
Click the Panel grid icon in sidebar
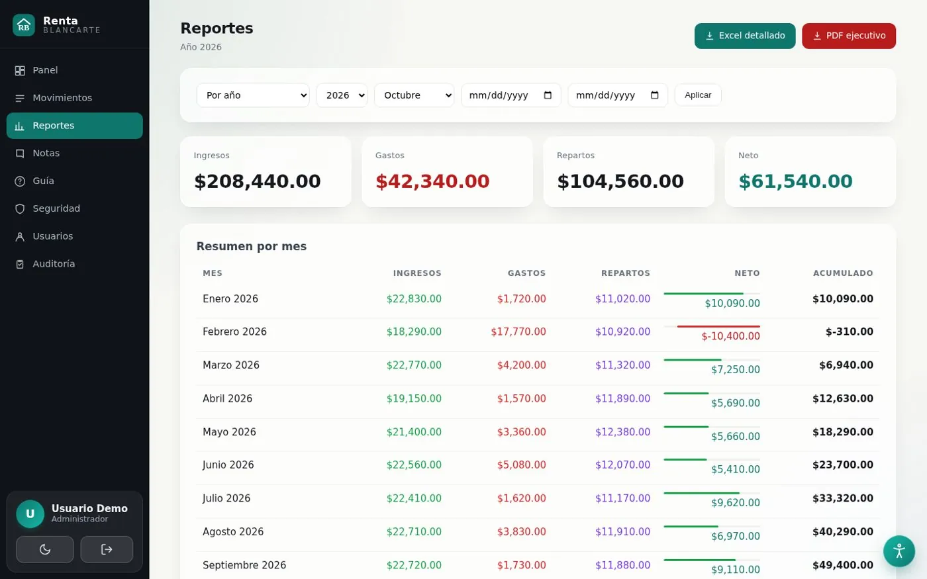point(20,71)
